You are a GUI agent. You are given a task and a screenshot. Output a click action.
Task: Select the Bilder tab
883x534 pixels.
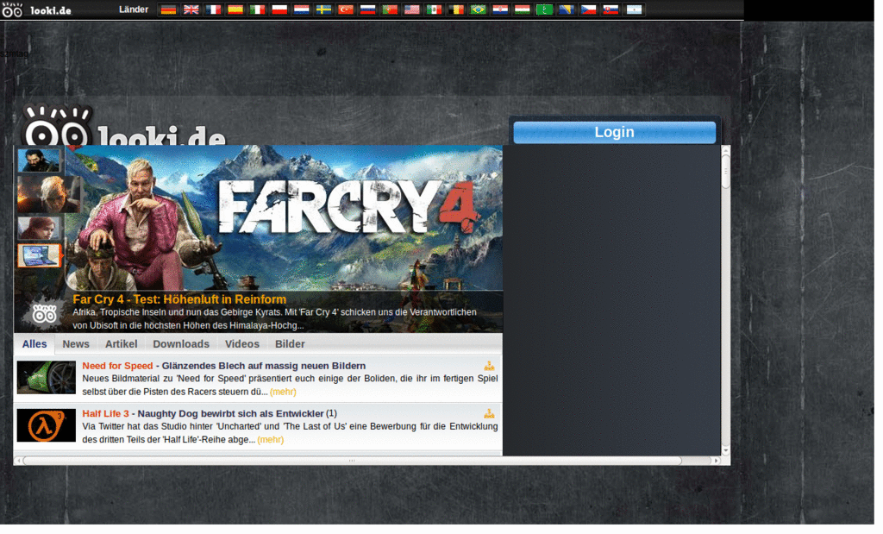(x=290, y=344)
